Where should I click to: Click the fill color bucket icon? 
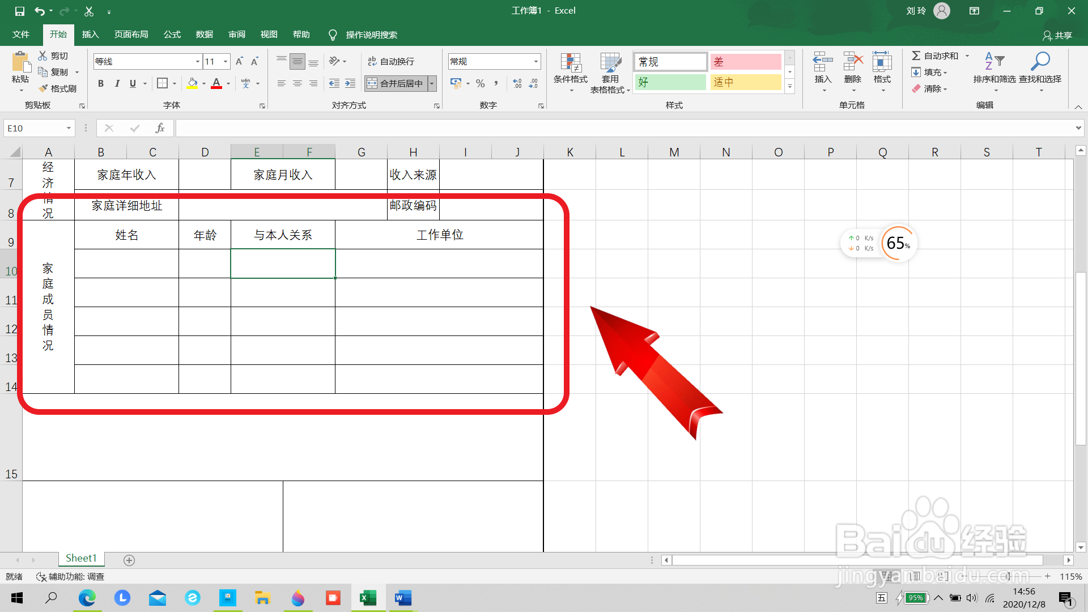pos(193,83)
